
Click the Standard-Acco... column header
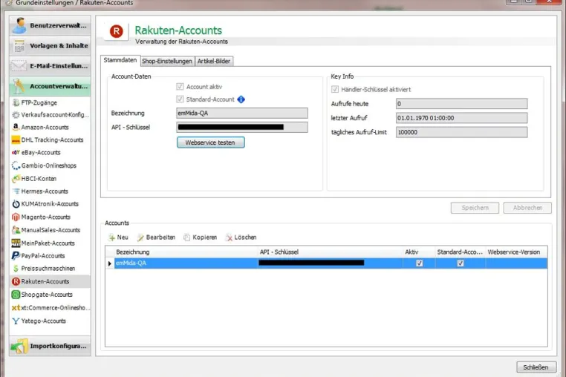pyautogui.click(x=461, y=252)
